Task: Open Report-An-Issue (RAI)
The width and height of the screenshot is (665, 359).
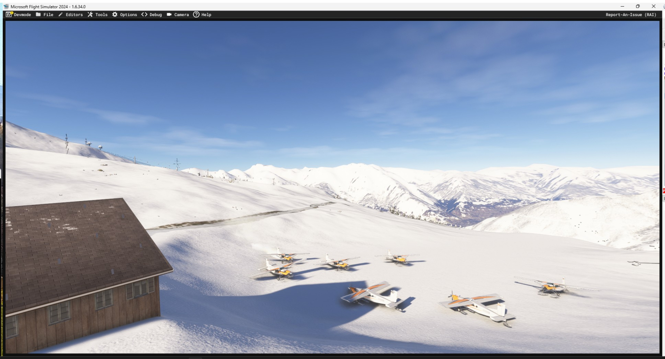Action: click(x=631, y=15)
